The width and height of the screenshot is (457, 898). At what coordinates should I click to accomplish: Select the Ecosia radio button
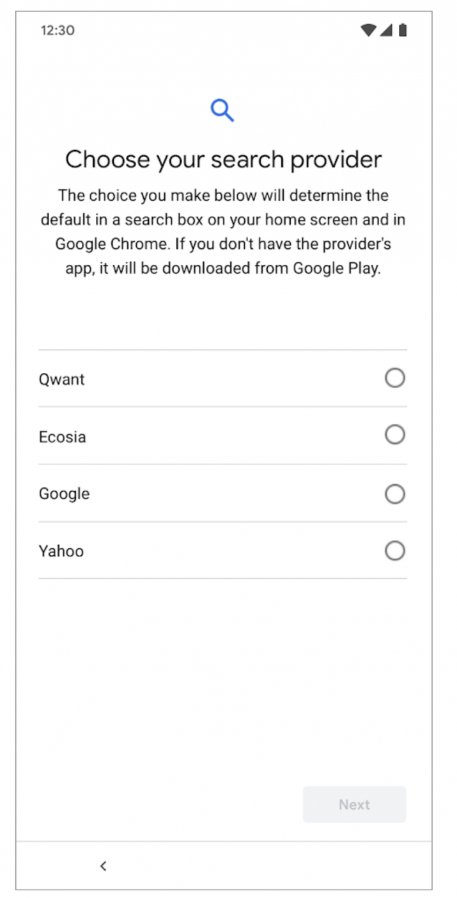click(x=395, y=435)
